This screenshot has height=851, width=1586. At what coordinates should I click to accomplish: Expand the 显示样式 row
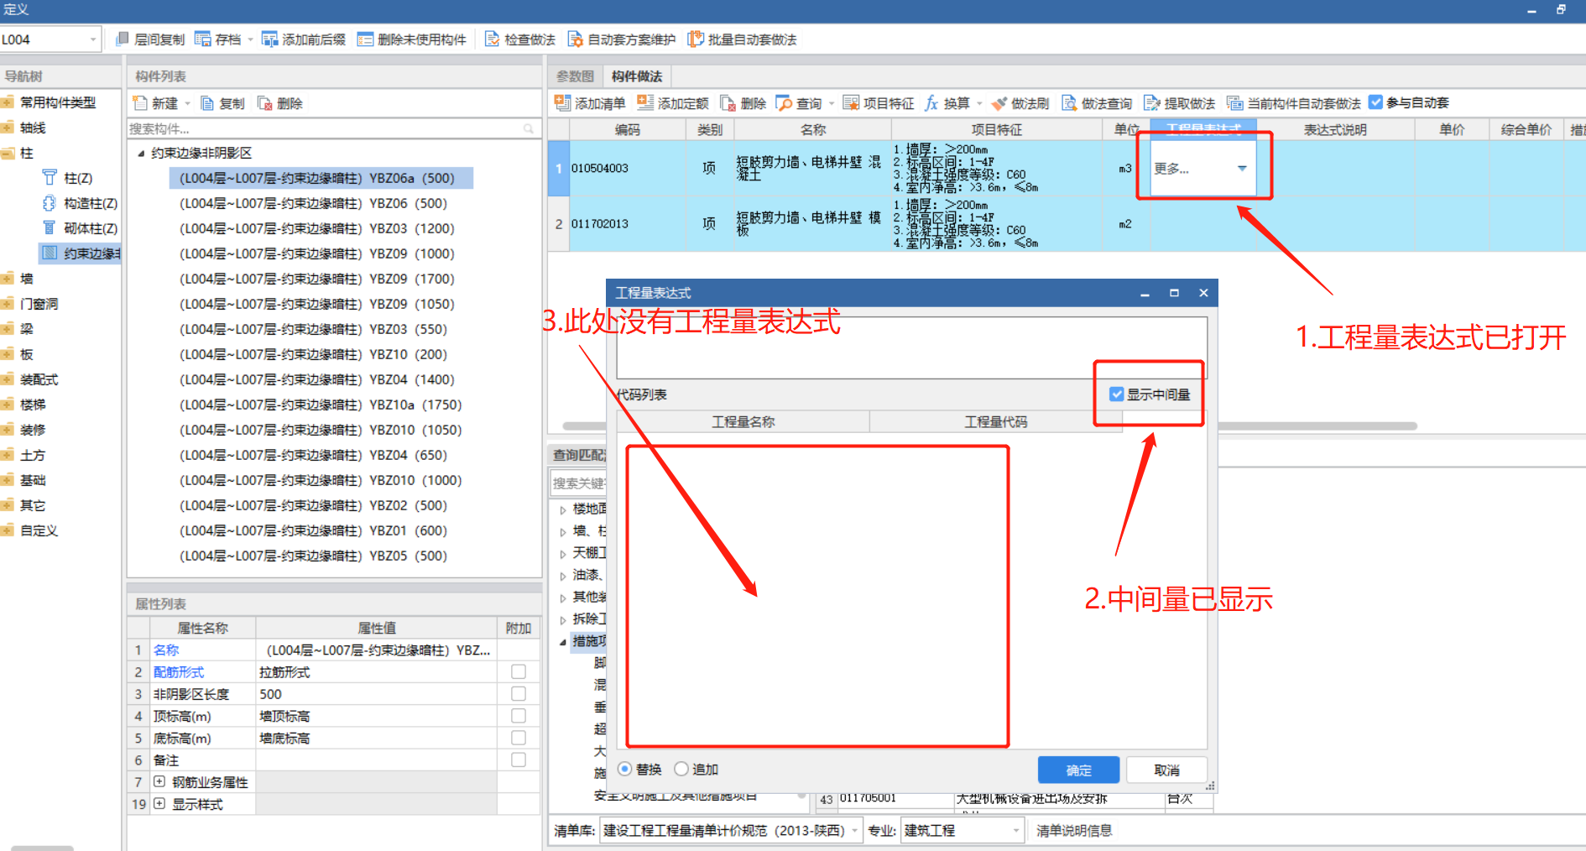point(159,803)
